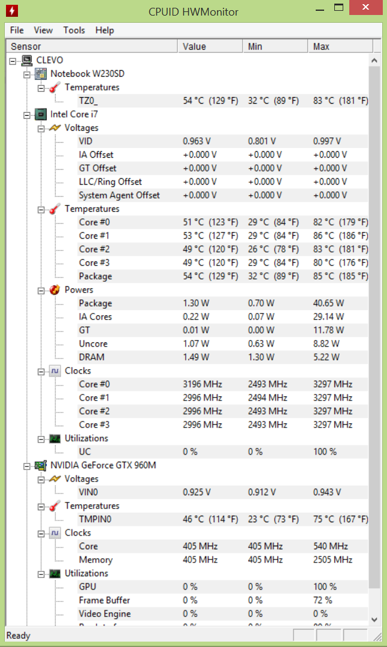The width and height of the screenshot is (387, 647).
Task: Click the window resize grip corner
Action: point(377,637)
